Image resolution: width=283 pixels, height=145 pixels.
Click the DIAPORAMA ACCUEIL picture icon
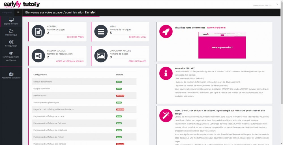pos(101,56)
